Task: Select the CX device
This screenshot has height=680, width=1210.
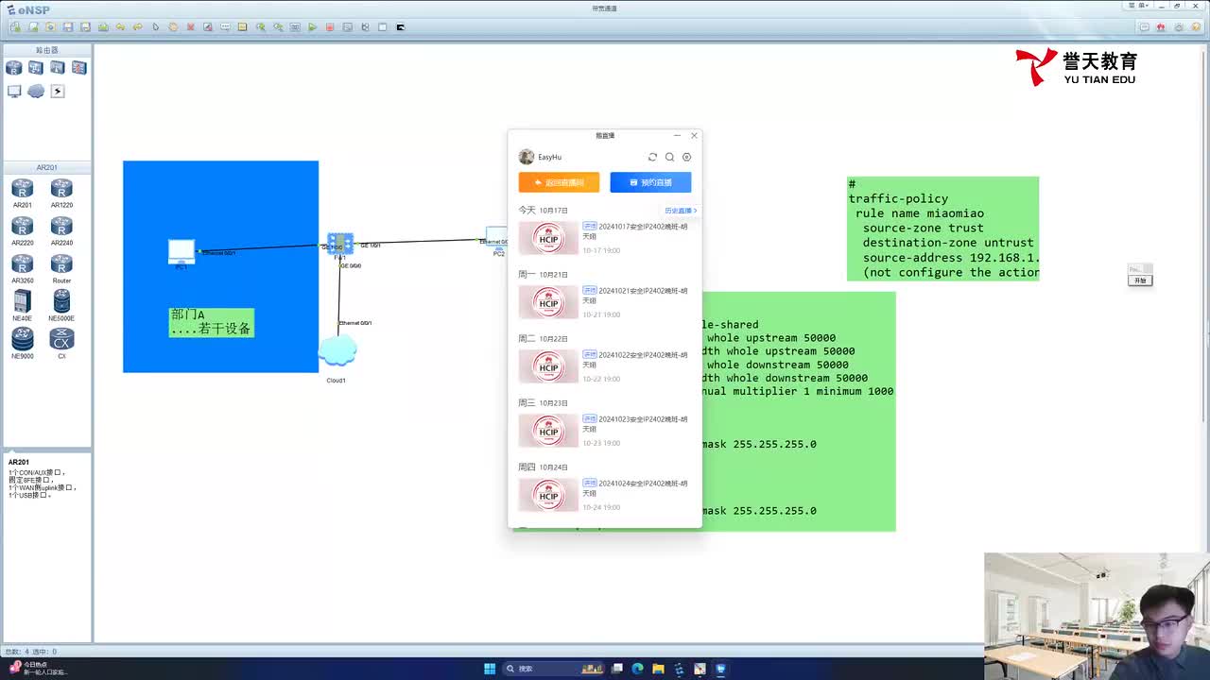Action: coord(61,342)
